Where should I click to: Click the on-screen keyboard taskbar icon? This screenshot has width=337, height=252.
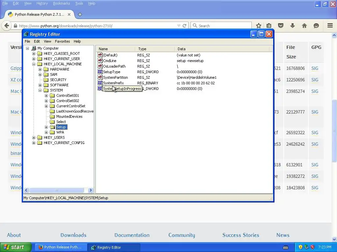tap(286, 247)
